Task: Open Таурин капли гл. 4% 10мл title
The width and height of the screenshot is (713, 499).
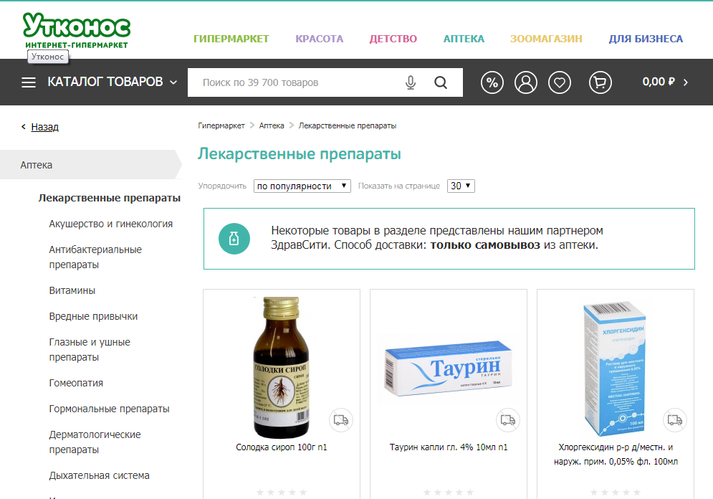Action: (x=449, y=447)
